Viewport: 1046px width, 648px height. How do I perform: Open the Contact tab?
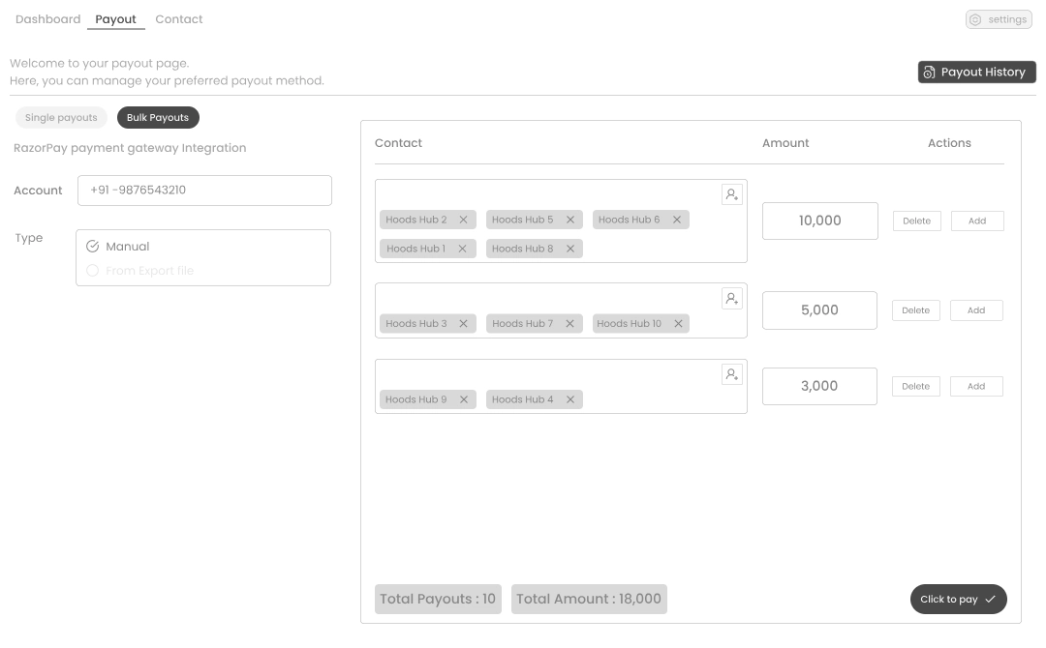coord(179,19)
